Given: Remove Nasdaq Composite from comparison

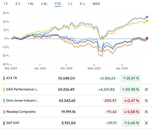Looking at the screenshot, I should (x=146, y=112).
